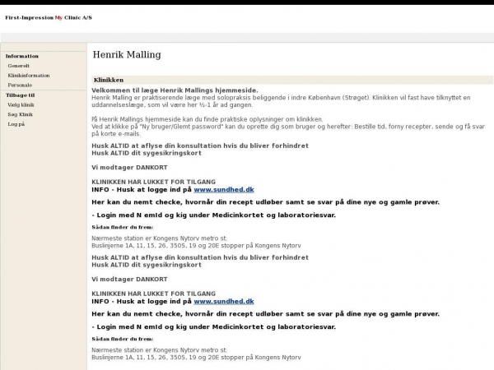Open the second www.sundhed.dk link

[x=224, y=302]
